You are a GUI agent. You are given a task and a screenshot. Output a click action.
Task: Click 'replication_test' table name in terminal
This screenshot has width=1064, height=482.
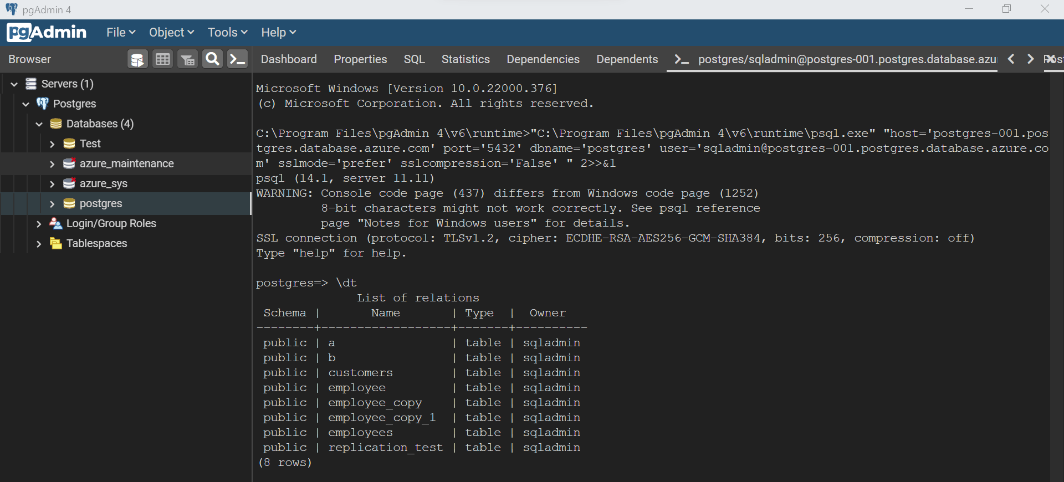[386, 448]
